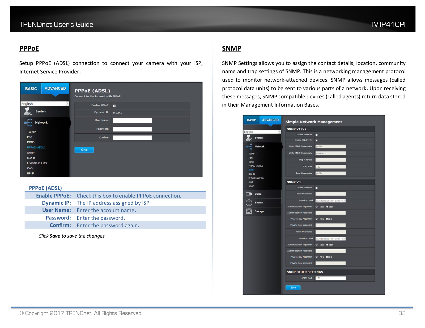Open TCP/IP in the PPPoE screenshot's sidebar

[31, 132]
